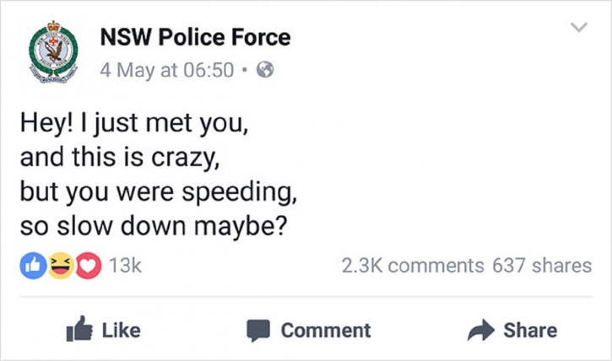612x361 pixels.
Task: Click the blue thumbs-up reaction icon
Action: coord(33,266)
